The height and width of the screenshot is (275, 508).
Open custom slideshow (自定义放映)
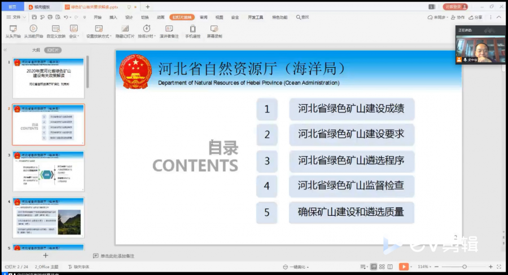[56, 32]
